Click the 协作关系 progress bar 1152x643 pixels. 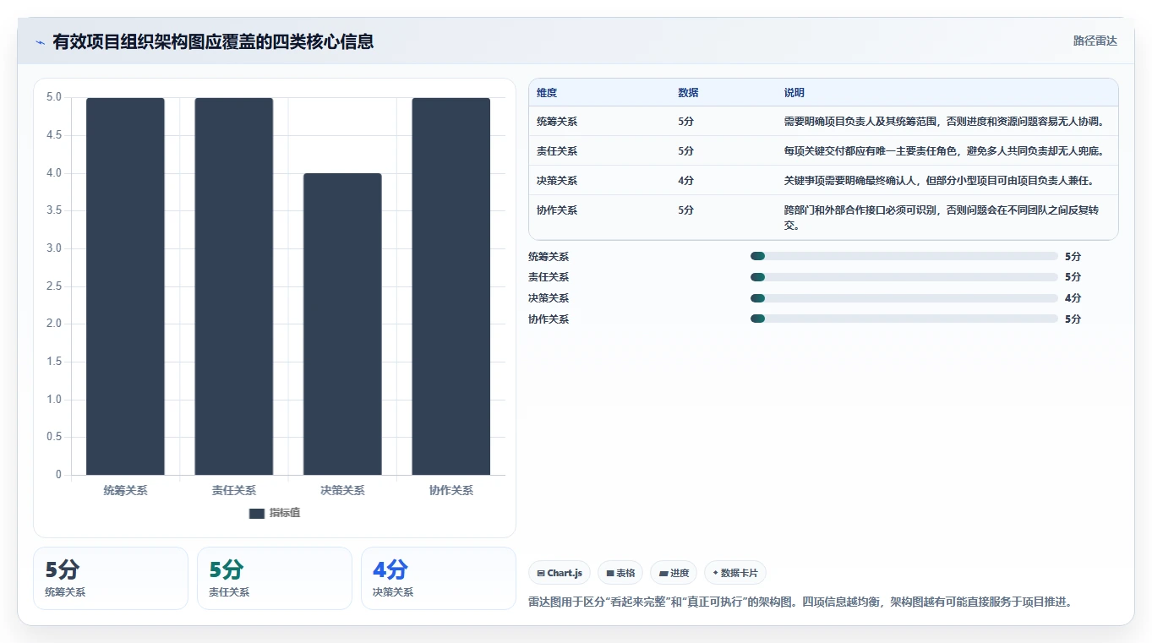[x=904, y=319]
